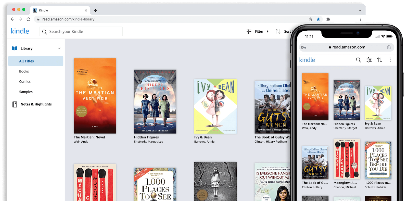Image resolution: width=408 pixels, height=201 pixels.
Task: Select Books in the sidebar
Action: (24, 71)
